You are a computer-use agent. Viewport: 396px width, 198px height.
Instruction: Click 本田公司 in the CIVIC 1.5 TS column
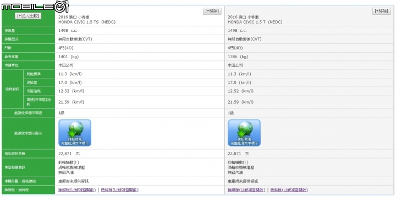pos(66,65)
